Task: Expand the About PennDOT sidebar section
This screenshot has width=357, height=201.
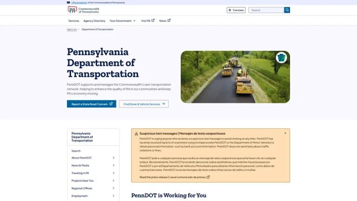Action: 113,158
